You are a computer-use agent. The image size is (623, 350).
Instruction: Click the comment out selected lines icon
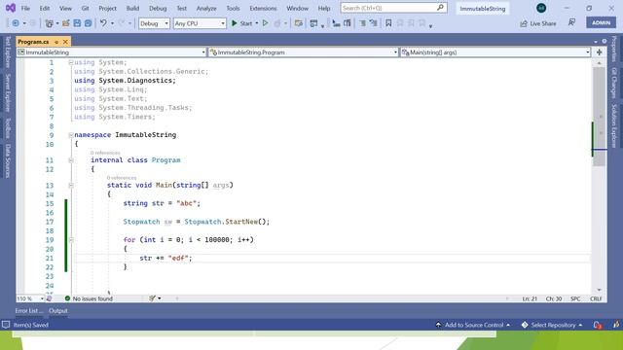336,23
